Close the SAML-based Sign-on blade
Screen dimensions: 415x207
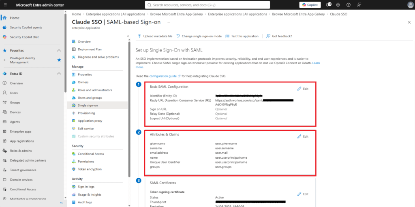pyautogui.click(x=409, y=22)
